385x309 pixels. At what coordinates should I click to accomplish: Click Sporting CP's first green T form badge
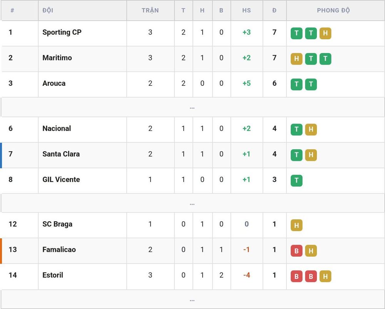[296, 33]
